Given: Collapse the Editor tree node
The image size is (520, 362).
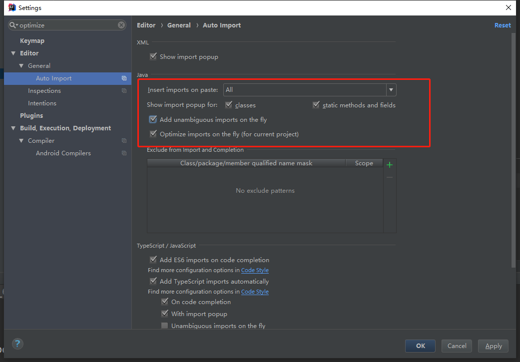Looking at the screenshot, I should click(13, 53).
